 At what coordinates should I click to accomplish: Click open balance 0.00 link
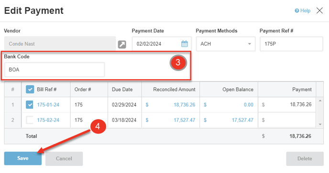coord(249,104)
